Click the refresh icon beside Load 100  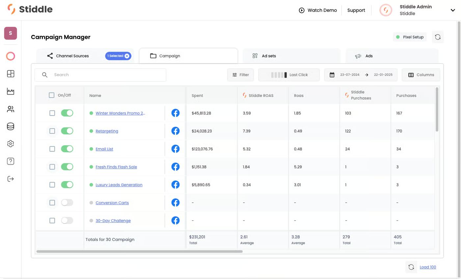point(411,267)
